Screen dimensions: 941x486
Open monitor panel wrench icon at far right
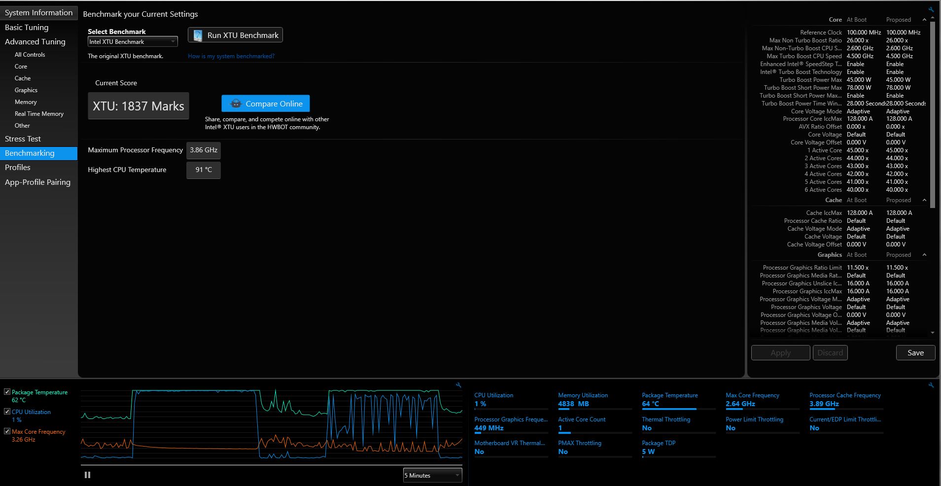tap(931, 385)
